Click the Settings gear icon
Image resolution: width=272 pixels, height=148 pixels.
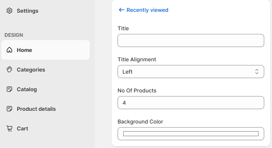click(9, 11)
